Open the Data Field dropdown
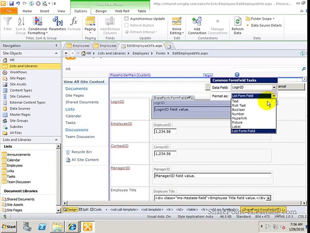Image resolution: width=310 pixels, height=233 pixels. [274, 87]
